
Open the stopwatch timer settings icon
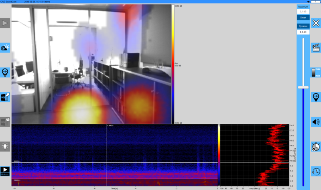[316, 147]
